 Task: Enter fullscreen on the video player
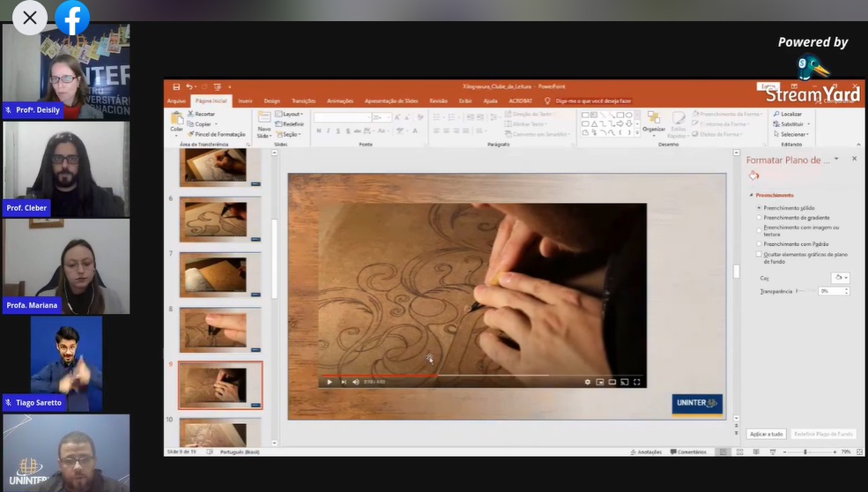tap(637, 382)
